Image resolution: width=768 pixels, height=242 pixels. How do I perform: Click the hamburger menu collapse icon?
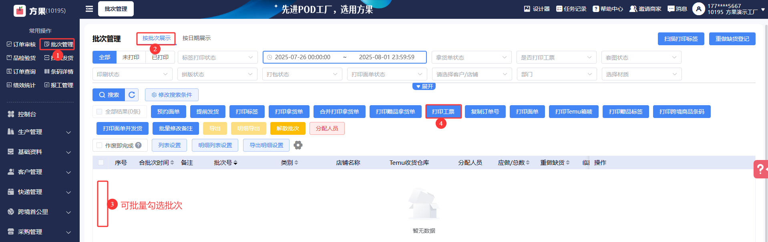[89, 9]
